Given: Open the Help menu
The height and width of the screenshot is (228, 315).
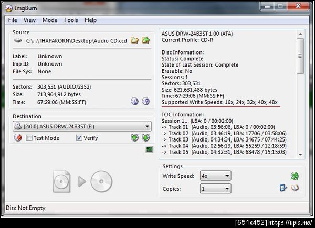Looking at the screenshot, I should tap(91, 20).
